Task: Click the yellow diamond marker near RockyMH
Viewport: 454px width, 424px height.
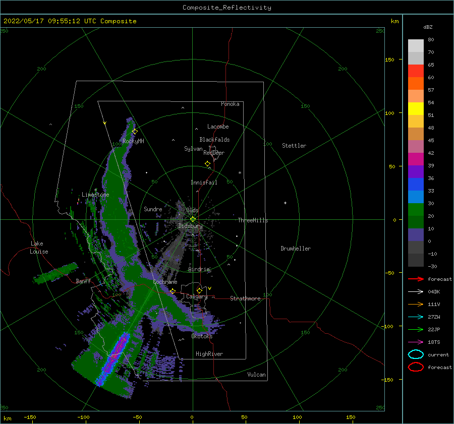Action: pyautogui.click(x=135, y=132)
